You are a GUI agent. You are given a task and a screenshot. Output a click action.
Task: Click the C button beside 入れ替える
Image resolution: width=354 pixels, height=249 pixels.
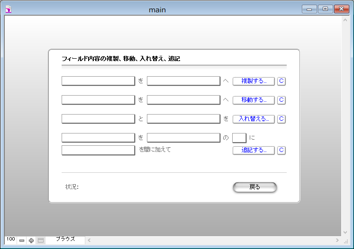[281, 119]
